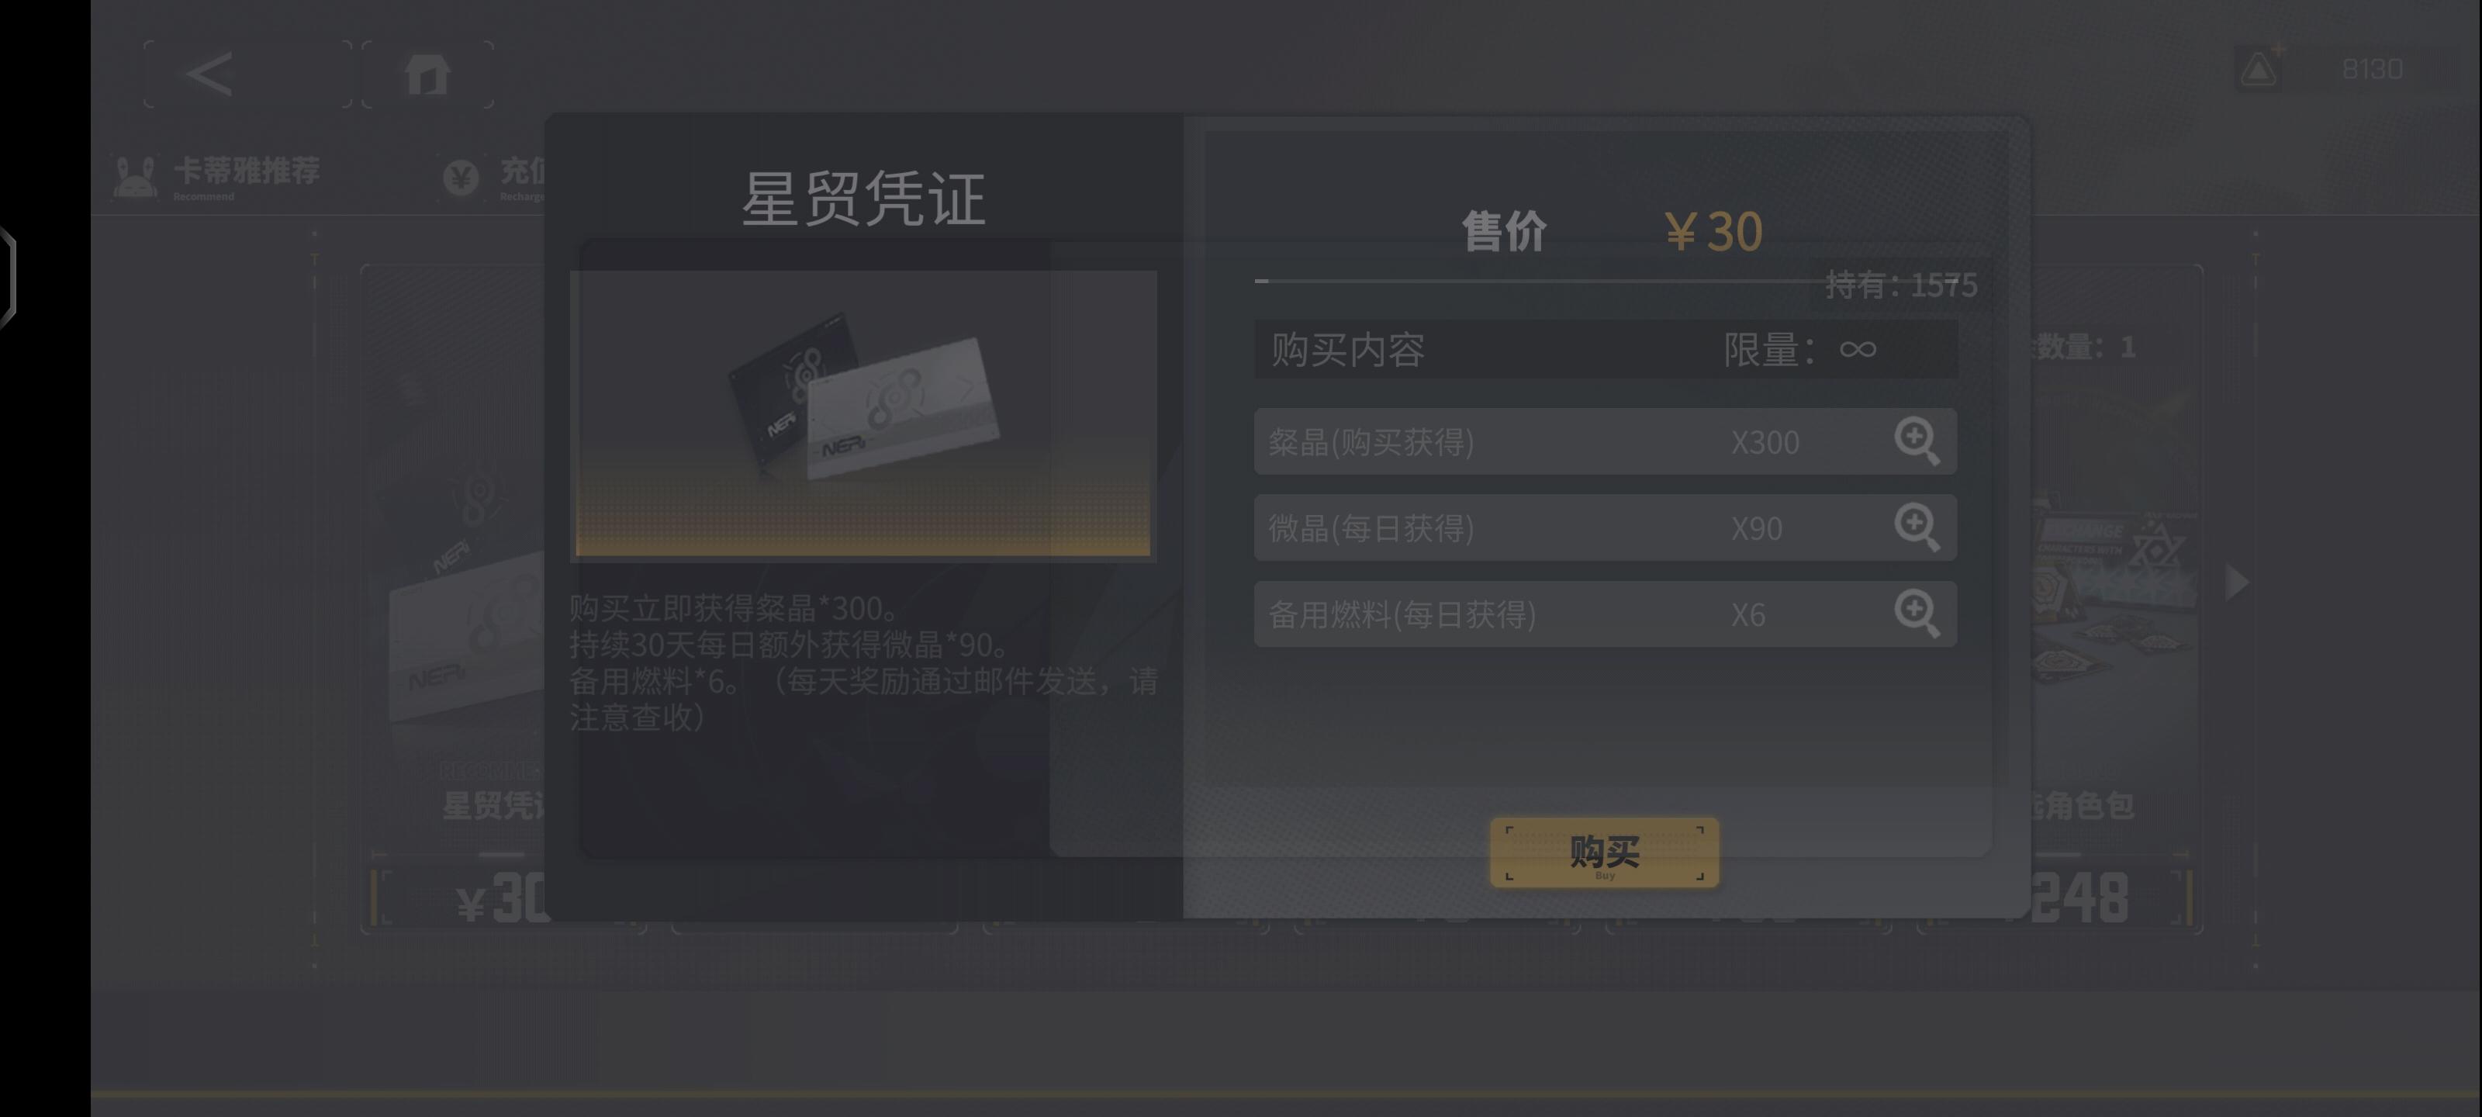Tap the triangle currency icon top right
Viewport: 2482px width, 1117px height.
[2259, 68]
